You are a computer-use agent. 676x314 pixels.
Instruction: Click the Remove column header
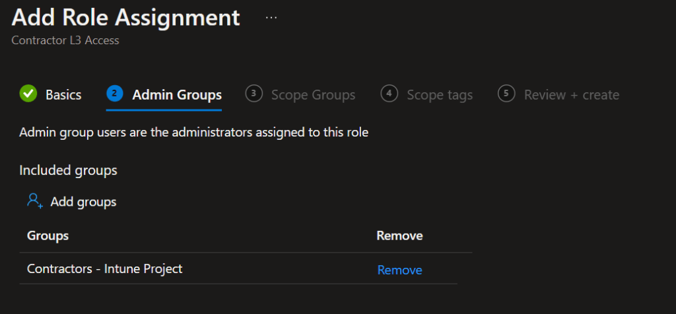point(399,235)
